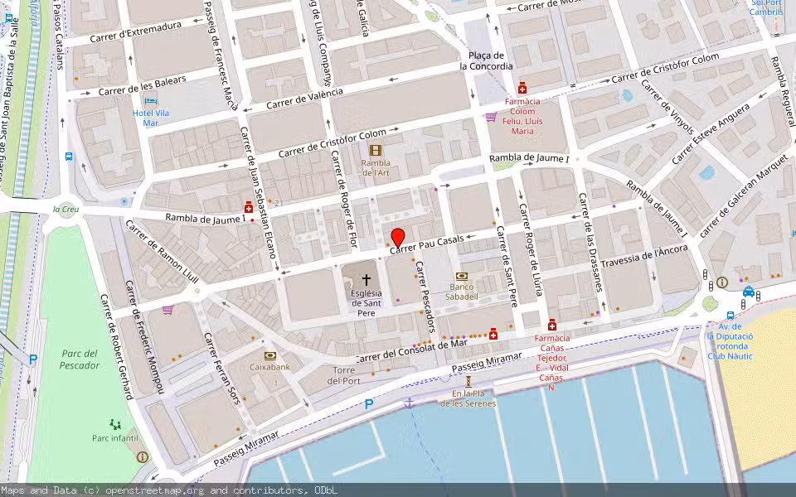796x497 pixels.
Task: Select the Hotel Vila Mar text label
Action: 151,118
